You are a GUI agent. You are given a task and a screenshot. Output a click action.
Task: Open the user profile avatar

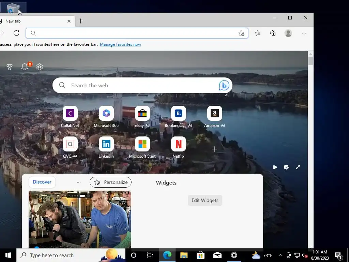click(x=288, y=33)
